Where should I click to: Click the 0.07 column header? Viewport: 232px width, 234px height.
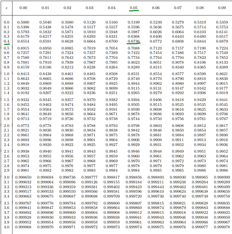(x=178, y=8)
